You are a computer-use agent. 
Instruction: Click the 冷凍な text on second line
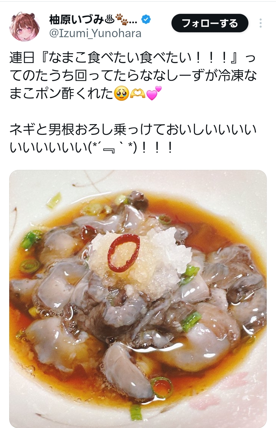pyautogui.click(x=237, y=76)
